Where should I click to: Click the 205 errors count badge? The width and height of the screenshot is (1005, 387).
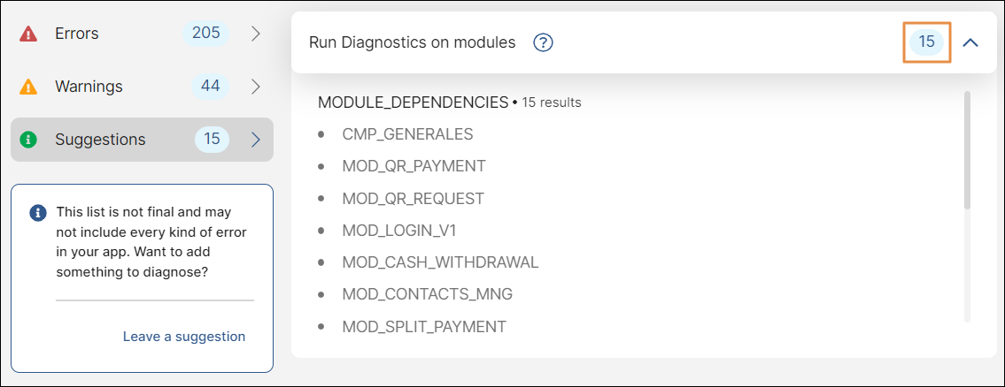tap(205, 34)
